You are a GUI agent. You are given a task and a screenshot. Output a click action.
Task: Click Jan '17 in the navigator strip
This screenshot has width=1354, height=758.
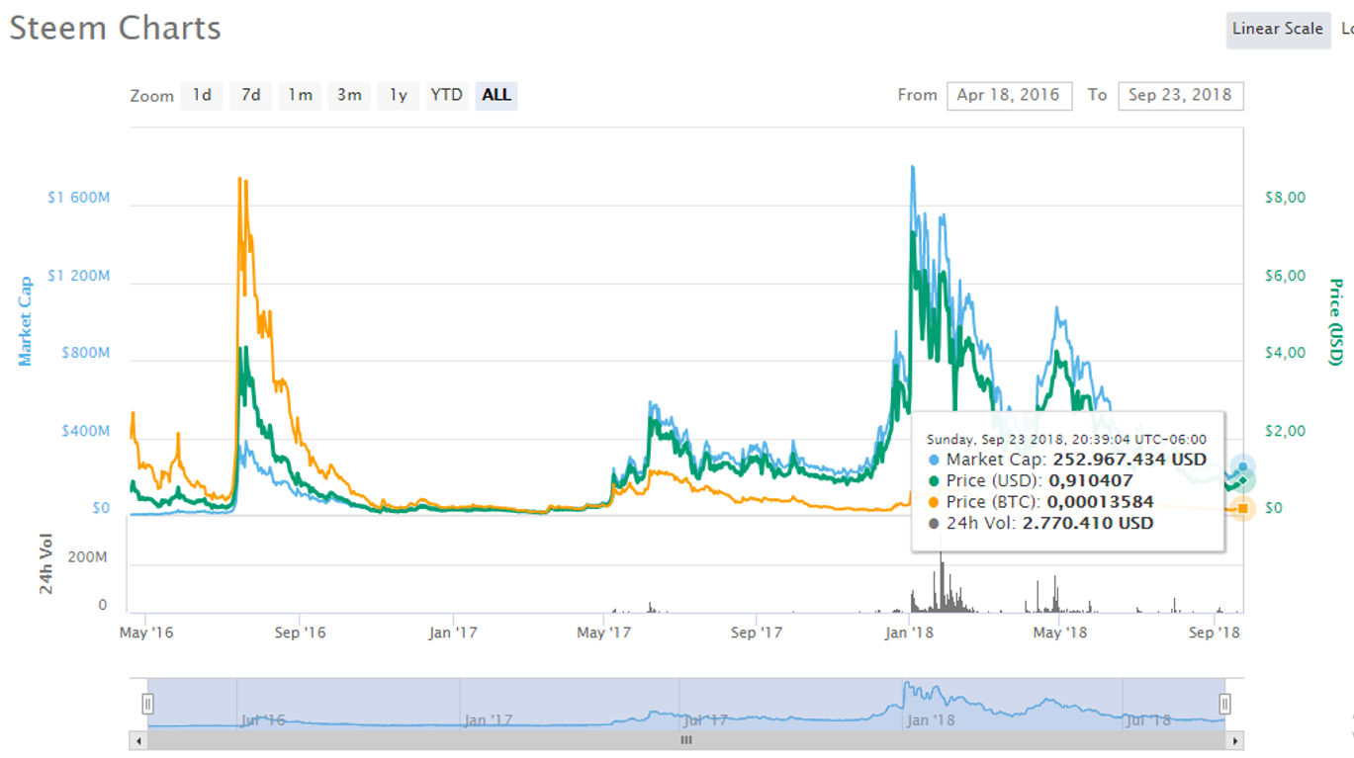[x=488, y=720]
